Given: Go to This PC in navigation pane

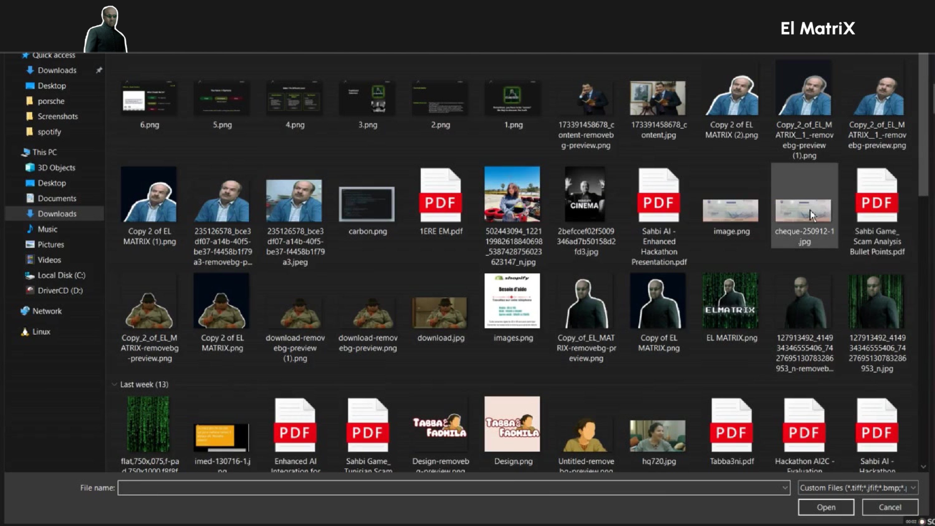Looking at the screenshot, I should 44,152.
